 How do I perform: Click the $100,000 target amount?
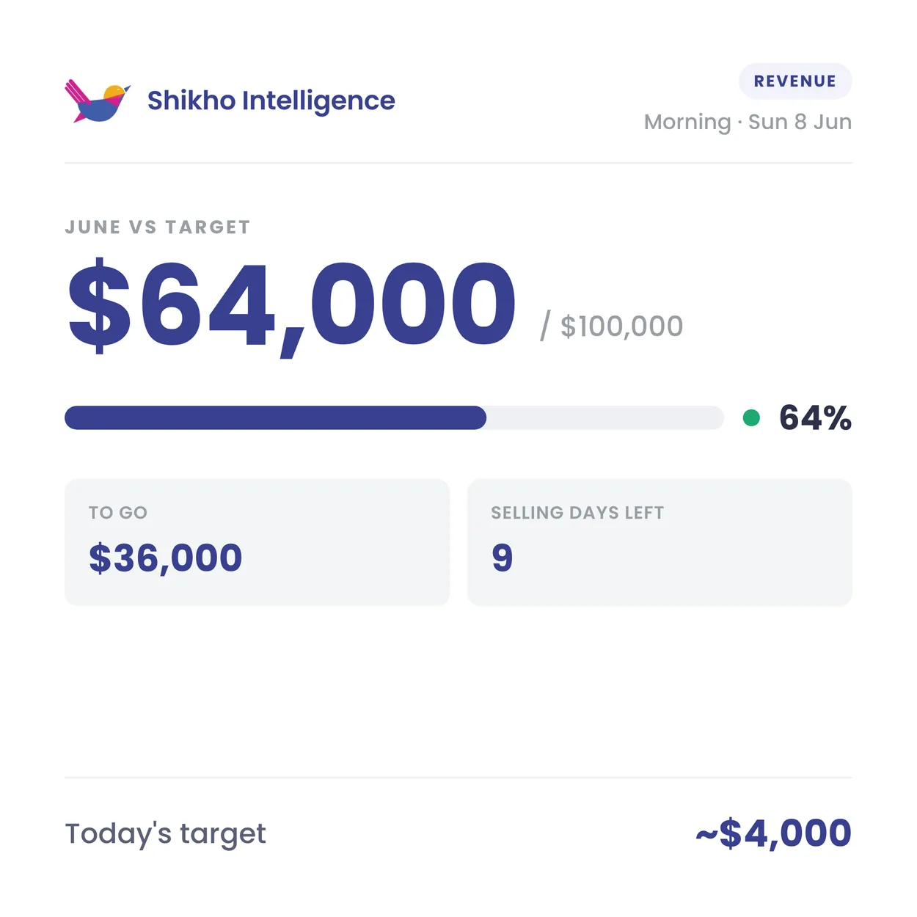(x=621, y=326)
